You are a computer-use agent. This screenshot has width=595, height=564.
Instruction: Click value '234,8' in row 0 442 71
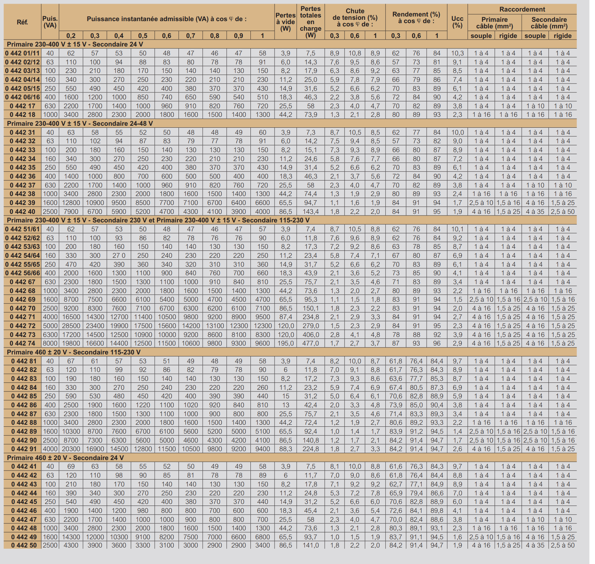(x=311, y=317)
